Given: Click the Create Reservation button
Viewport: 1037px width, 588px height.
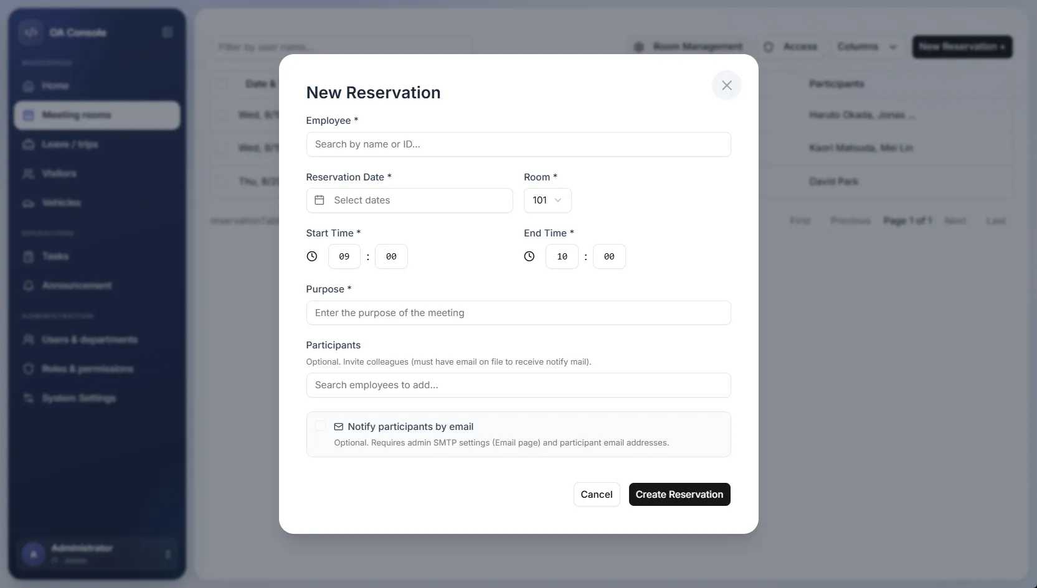Looking at the screenshot, I should tap(679, 495).
